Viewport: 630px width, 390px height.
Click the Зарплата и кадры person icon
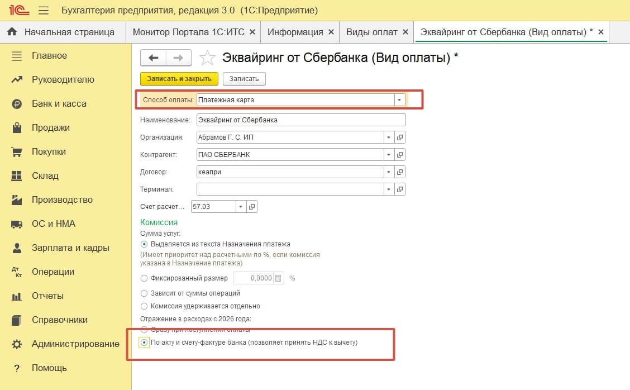click(x=16, y=248)
